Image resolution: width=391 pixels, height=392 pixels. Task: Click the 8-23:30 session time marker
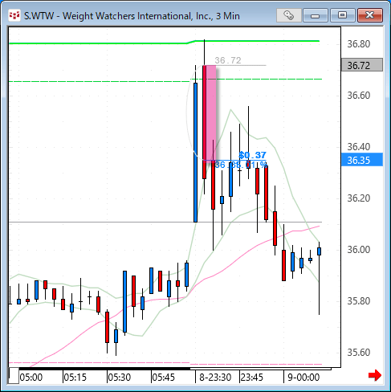point(215,378)
